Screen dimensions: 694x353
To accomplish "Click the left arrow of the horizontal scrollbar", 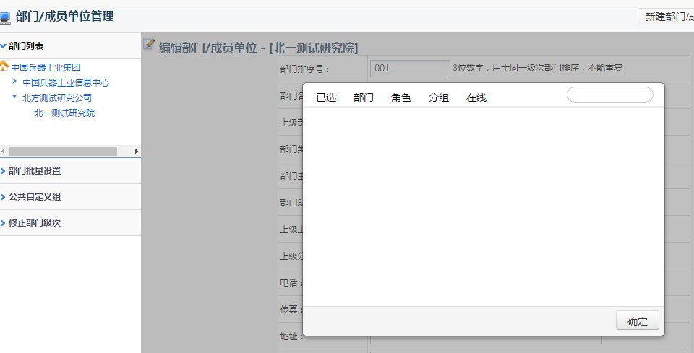I will [x=4, y=151].
